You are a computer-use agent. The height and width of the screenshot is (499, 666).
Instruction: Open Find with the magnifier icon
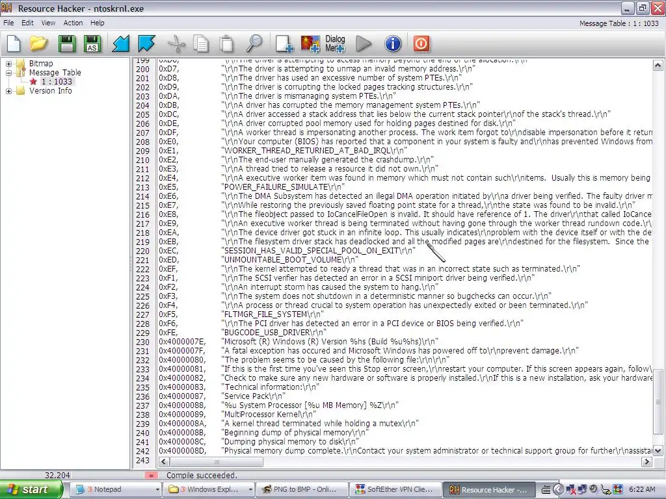(254, 44)
